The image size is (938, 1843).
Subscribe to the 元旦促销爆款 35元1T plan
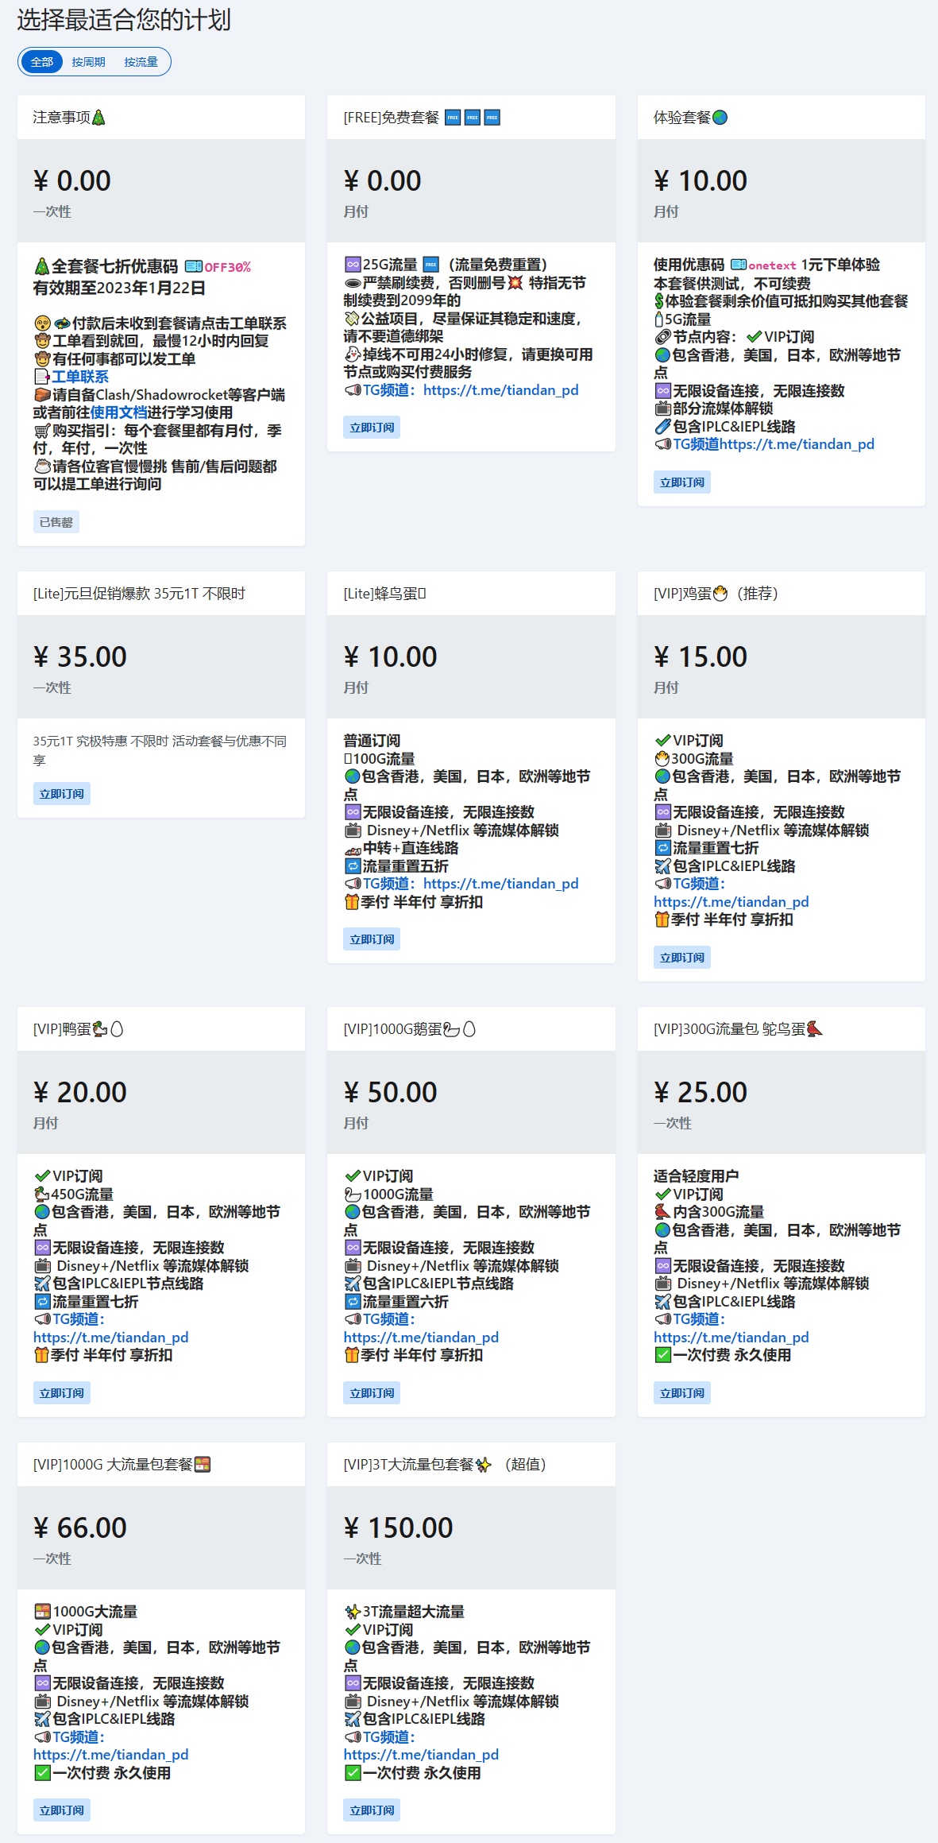coord(62,794)
